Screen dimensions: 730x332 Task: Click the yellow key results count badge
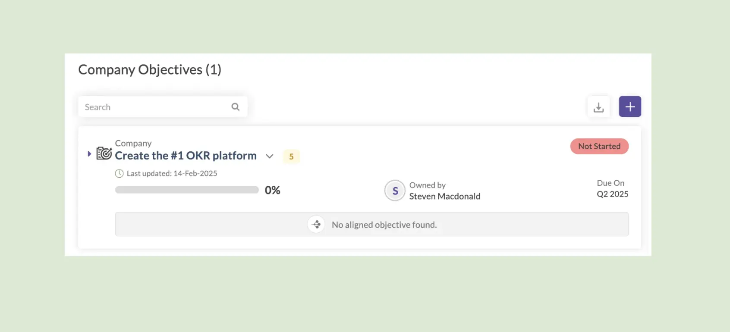pos(291,156)
